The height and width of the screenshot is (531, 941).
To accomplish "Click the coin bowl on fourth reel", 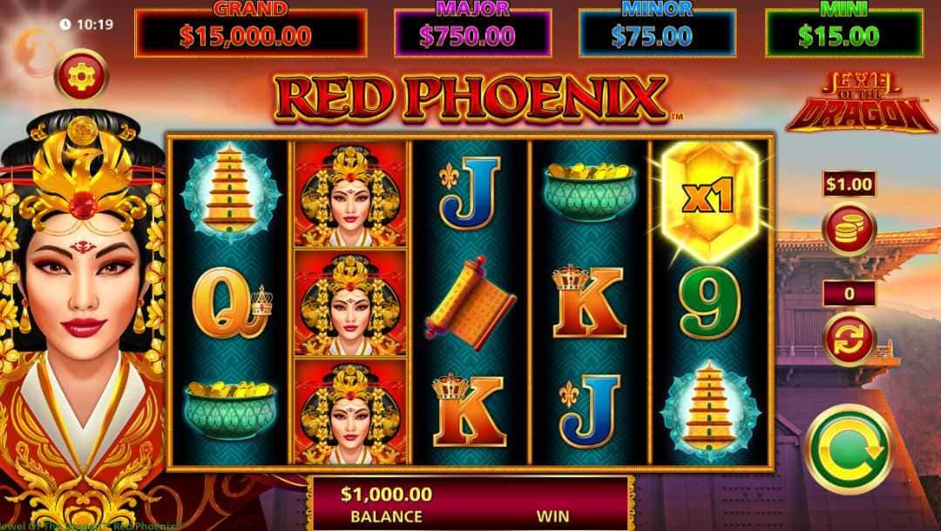I will (590, 192).
